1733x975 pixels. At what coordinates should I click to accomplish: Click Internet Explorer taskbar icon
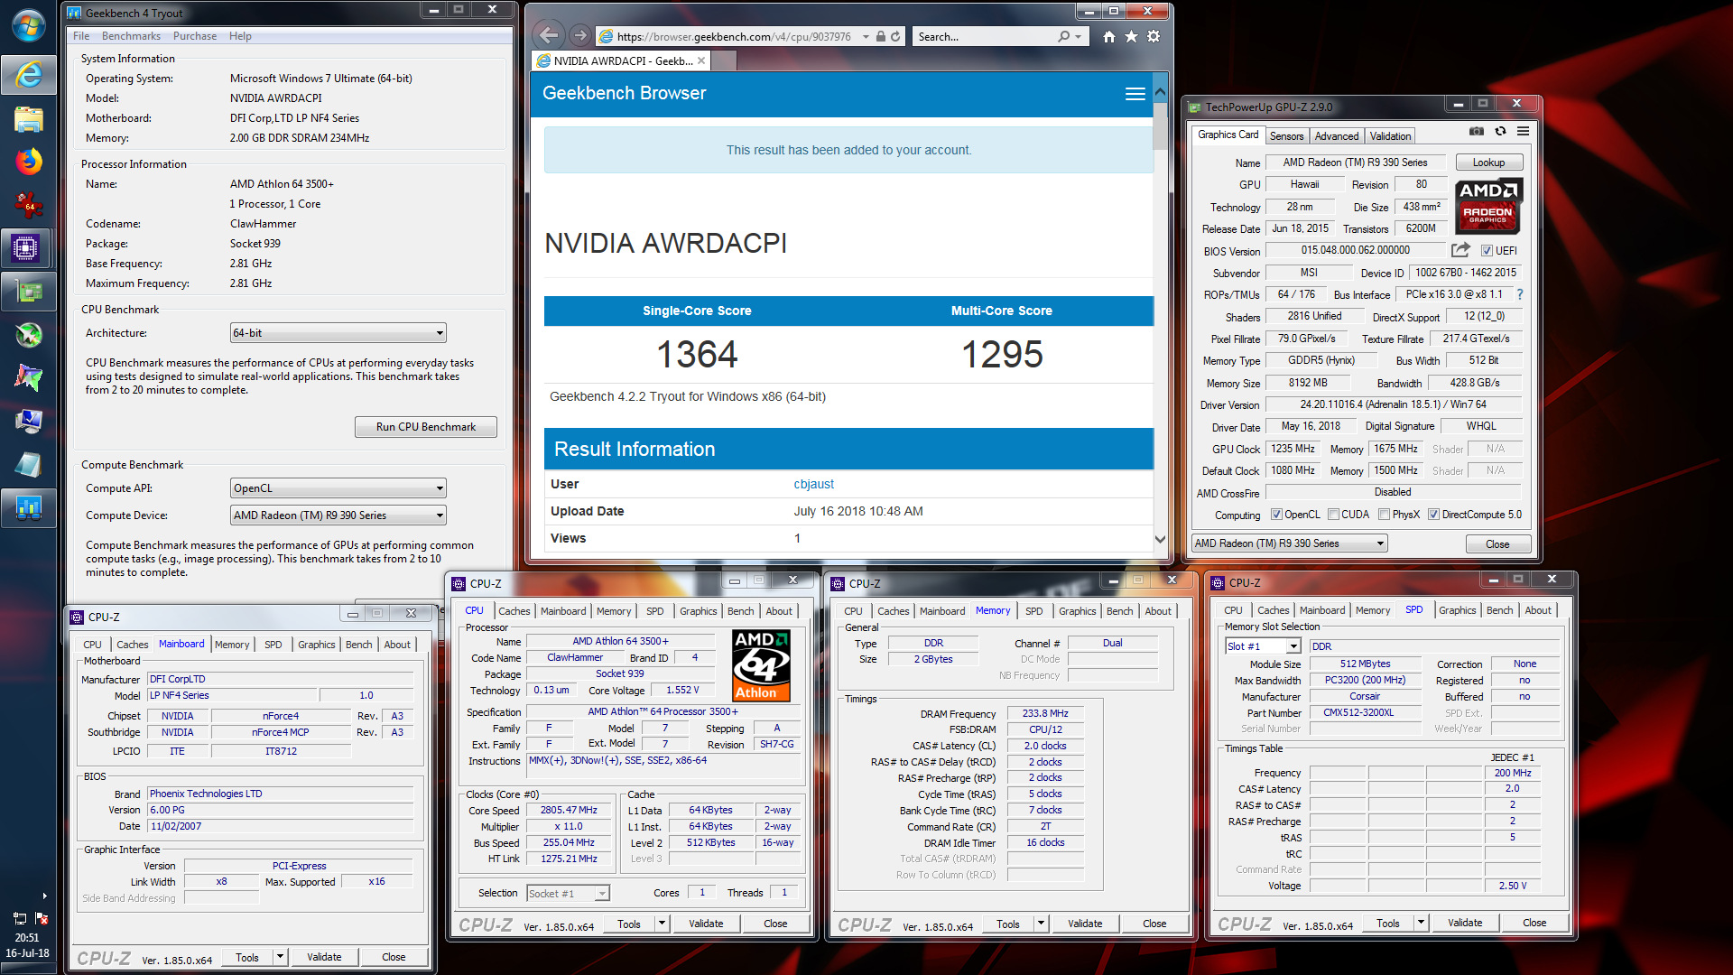coord(29,75)
